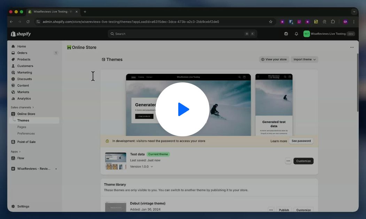Click the Learn more link in the banner
This screenshot has height=219, width=366.
[279, 141]
